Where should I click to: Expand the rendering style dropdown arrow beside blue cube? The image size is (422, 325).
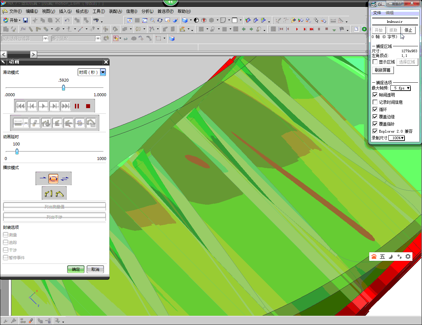(x=191, y=20)
